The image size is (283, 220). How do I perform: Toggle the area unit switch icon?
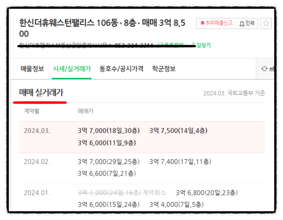click(264, 69)
